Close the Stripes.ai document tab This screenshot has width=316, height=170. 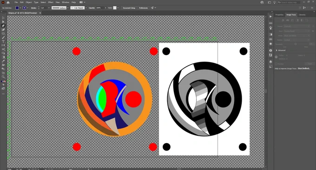pyautogui.click(x=40, y=13)
